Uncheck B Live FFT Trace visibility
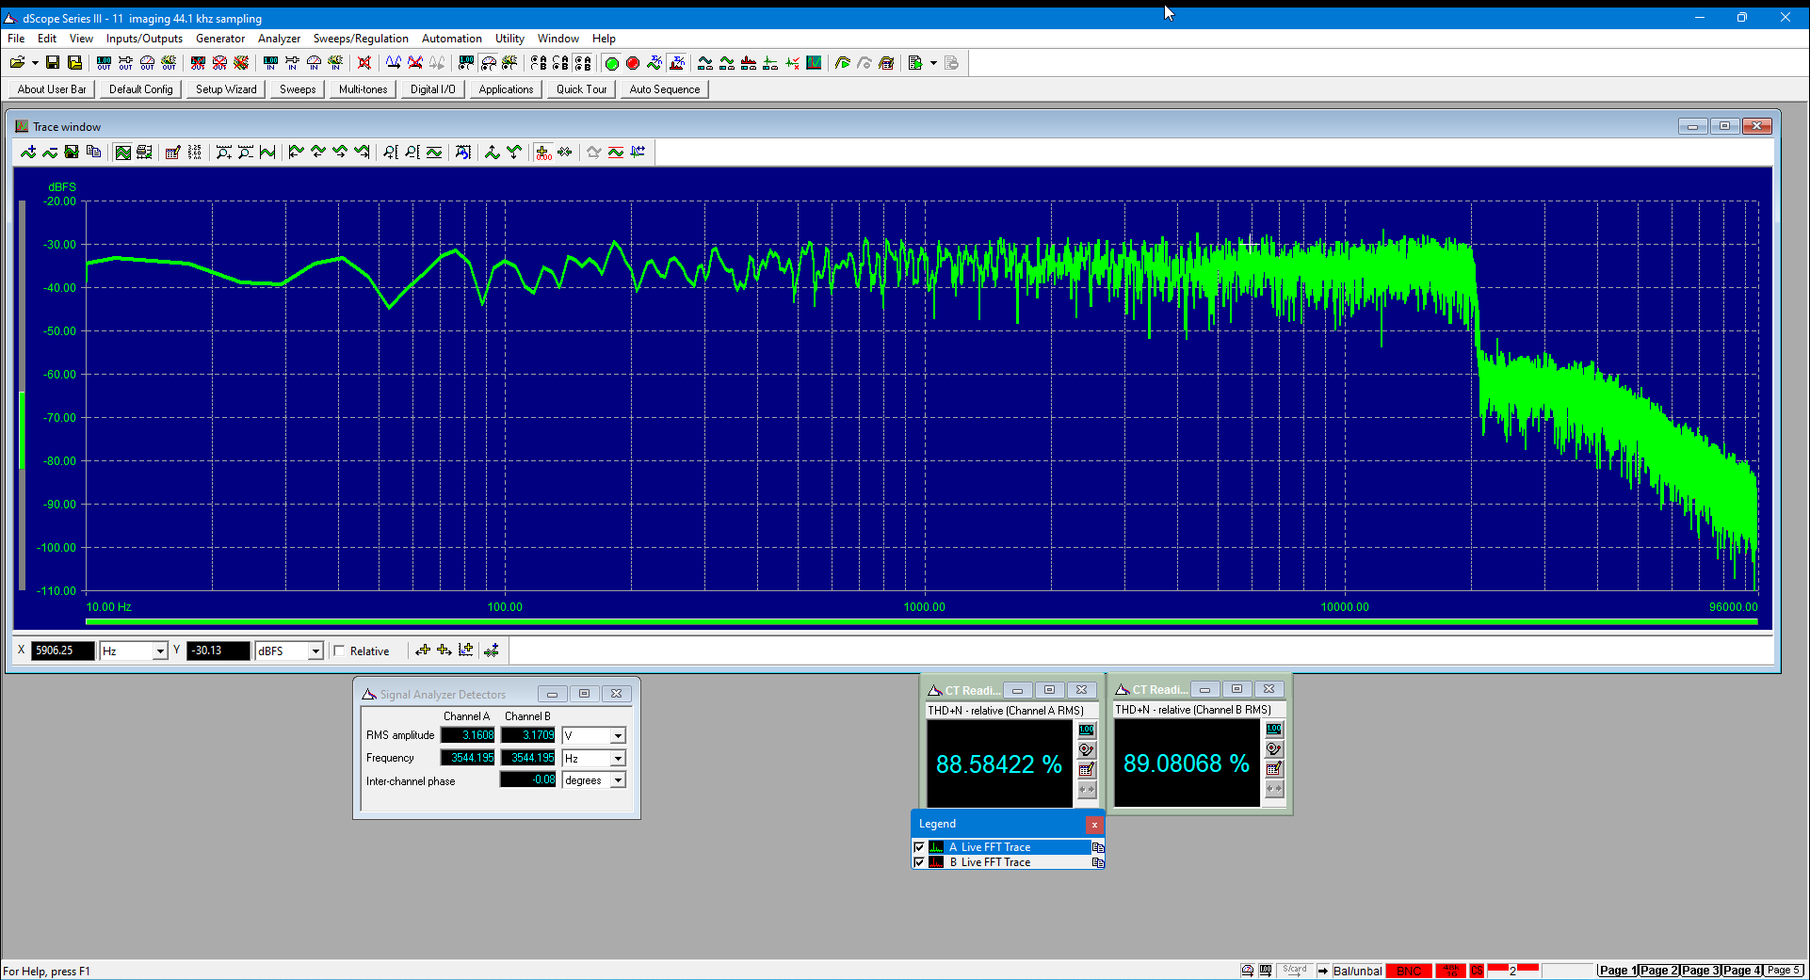 pyautogui.click(x=919, y=862)
